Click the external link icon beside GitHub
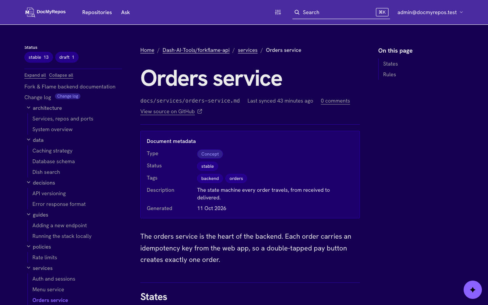 200,111
